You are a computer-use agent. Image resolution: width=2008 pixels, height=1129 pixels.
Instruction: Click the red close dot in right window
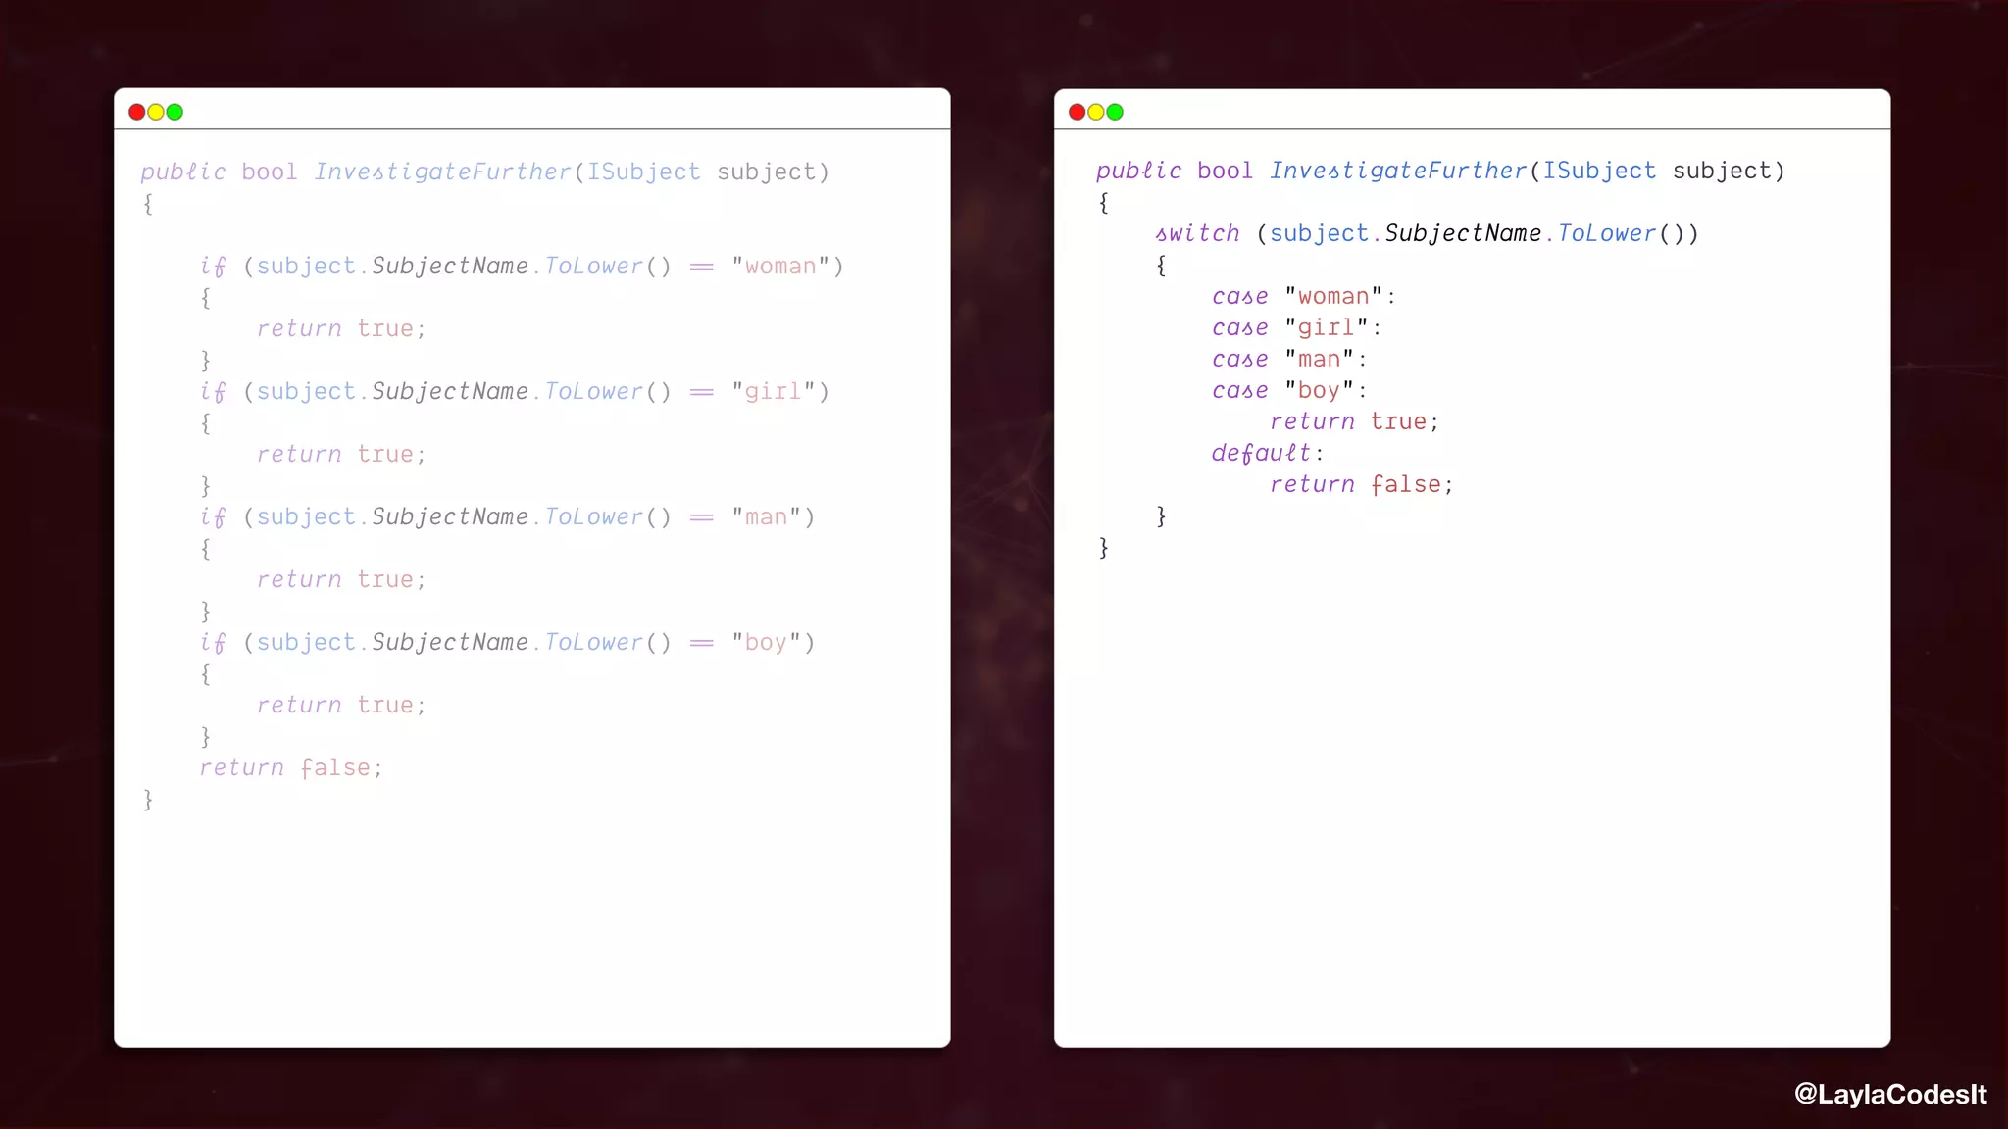(x=1077, y=112)
